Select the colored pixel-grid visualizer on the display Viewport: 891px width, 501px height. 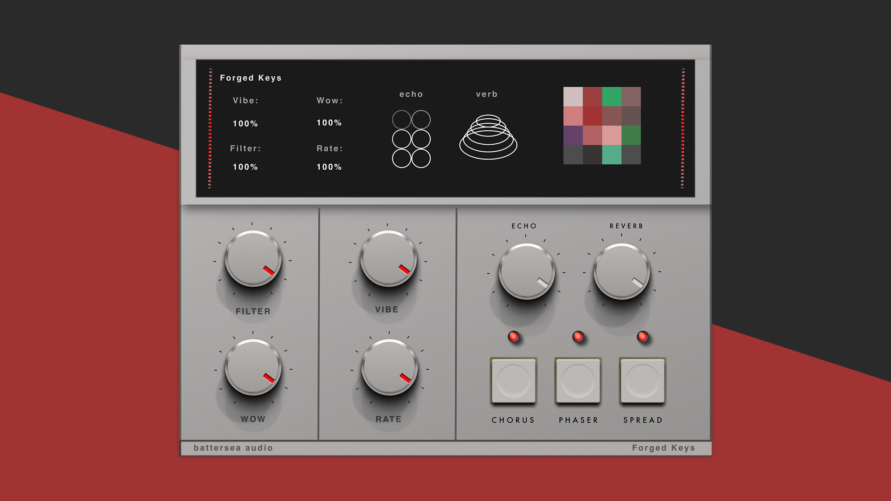(601, 125)
